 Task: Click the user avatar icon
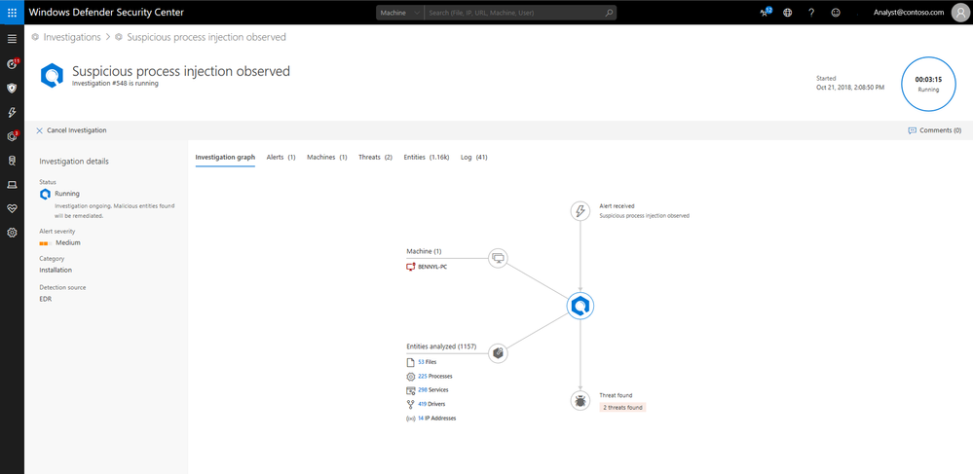click(x=959, y=13)
